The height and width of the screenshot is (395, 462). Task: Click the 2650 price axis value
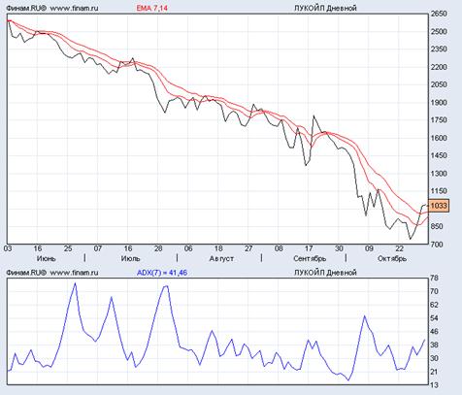(x=439, y=14)
